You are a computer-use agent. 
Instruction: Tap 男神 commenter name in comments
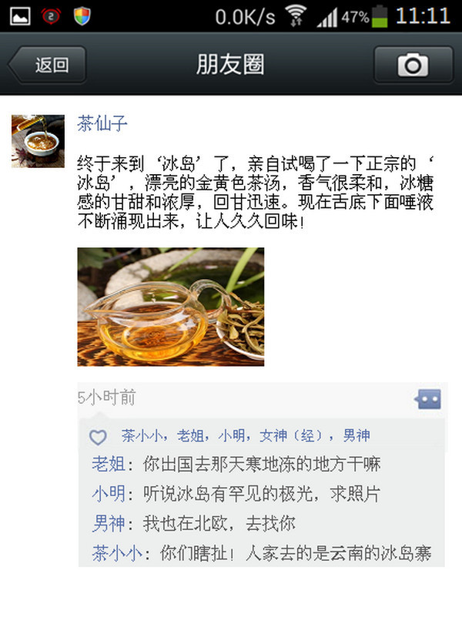click(109, 523)
